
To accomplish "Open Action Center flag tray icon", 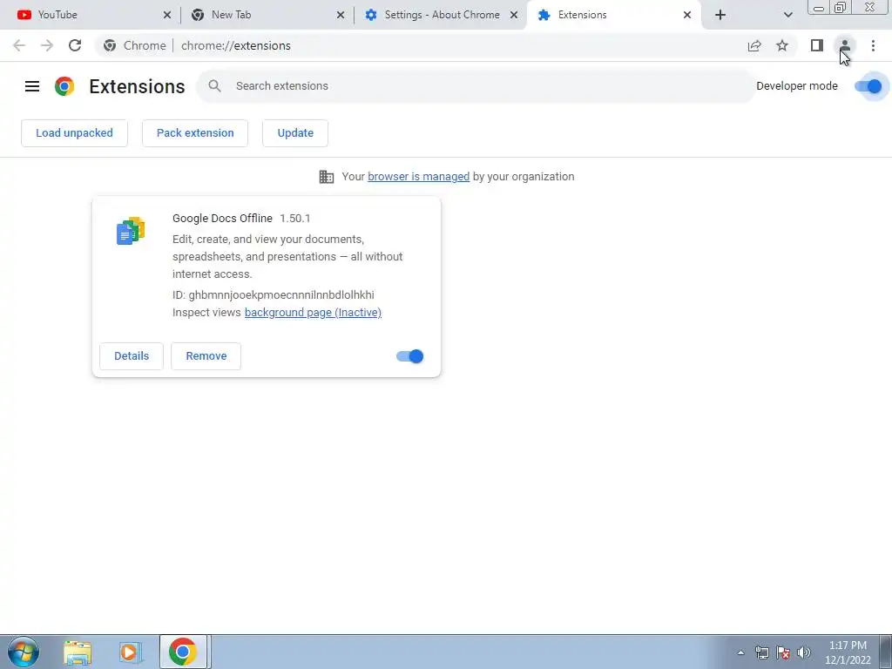I will point(783,652).
